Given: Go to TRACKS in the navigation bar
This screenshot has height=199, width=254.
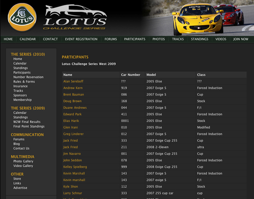Looking at the screenshot, I should pos(178,39).
